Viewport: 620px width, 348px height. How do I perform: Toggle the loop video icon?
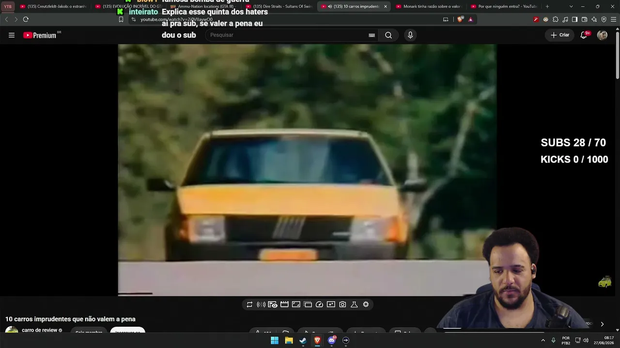(249, 304)
